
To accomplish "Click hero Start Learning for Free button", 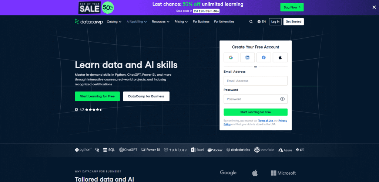I will tap(97, 96).
